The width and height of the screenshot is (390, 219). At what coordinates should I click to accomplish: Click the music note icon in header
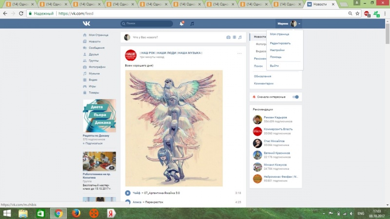click(192, 23)
